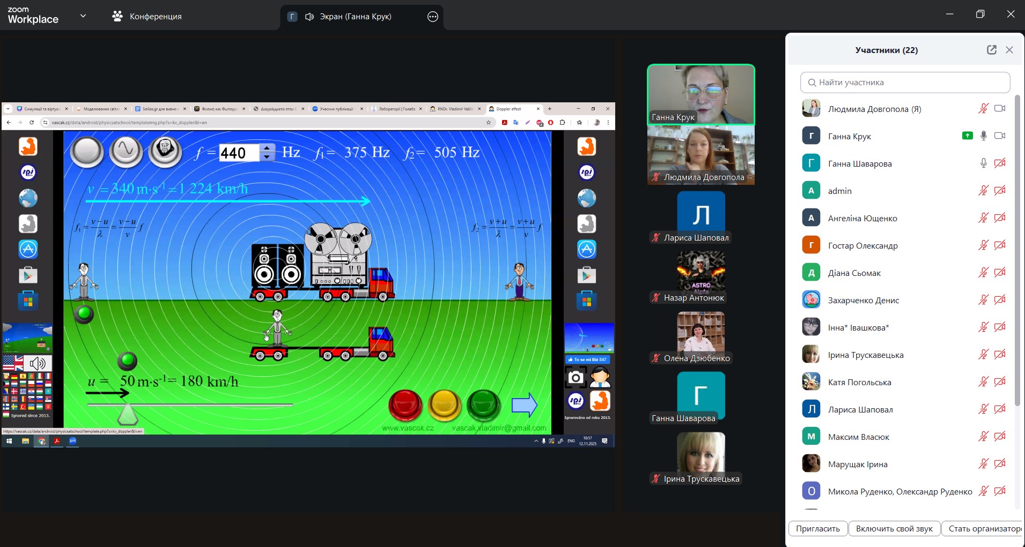
Task: Click the blue next arrow in simulation
Action: pyautogui.click(x=524, y=405)
